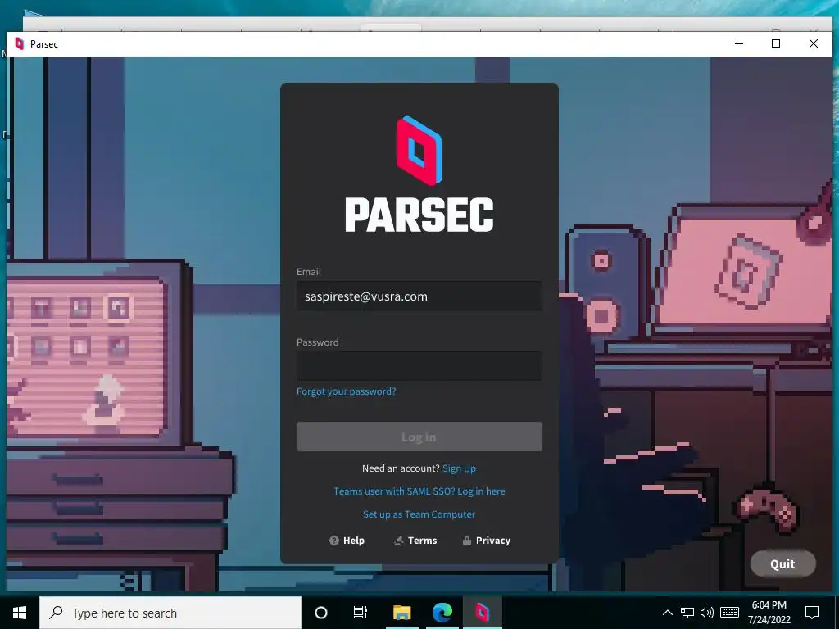839x629 pixels.
Task: Open Task View on the taskbar
Action: [361, 613]
